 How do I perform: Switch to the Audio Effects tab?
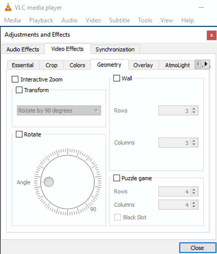(x=23, y=49)
